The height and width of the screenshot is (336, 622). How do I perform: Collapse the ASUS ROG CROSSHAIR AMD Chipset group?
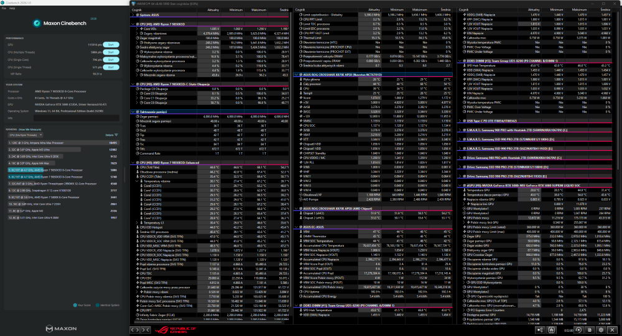tap(296, 209)
